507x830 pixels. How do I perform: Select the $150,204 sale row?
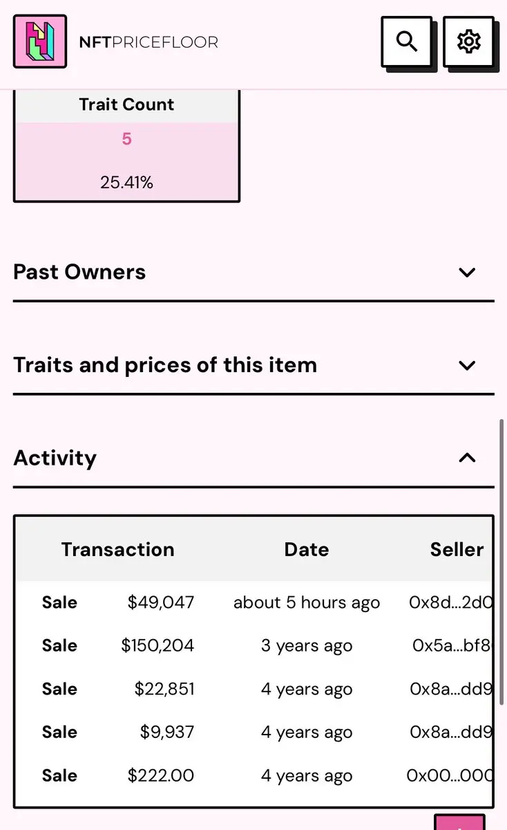(254, 646)
